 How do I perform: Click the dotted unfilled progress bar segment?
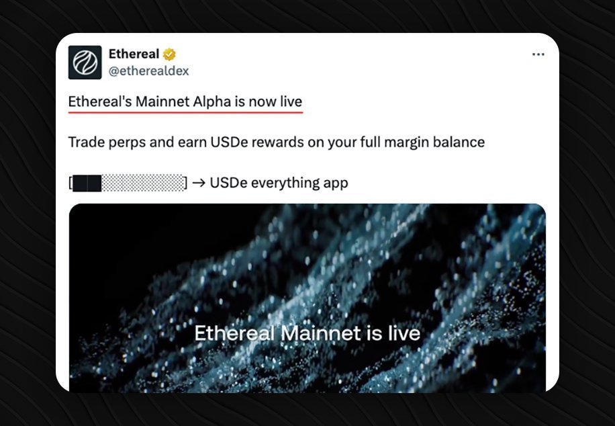pos(142,183)
